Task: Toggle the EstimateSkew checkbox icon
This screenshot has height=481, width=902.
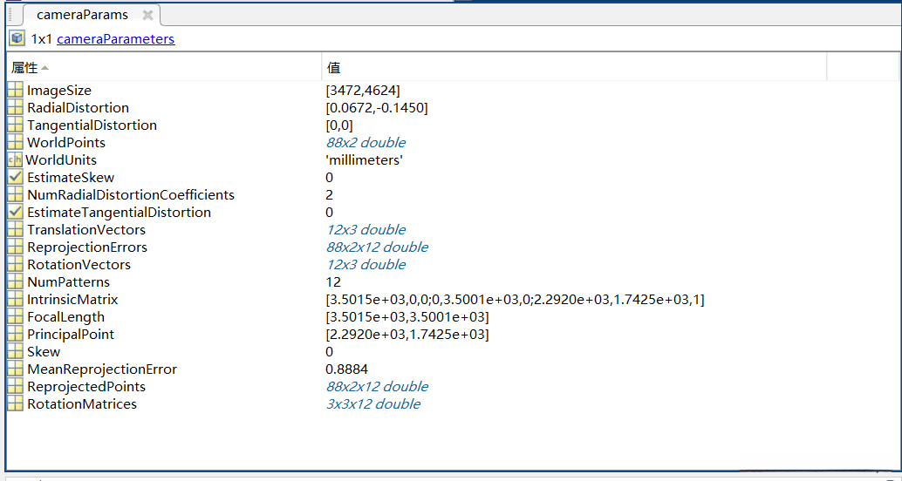Action: (15, 178)
